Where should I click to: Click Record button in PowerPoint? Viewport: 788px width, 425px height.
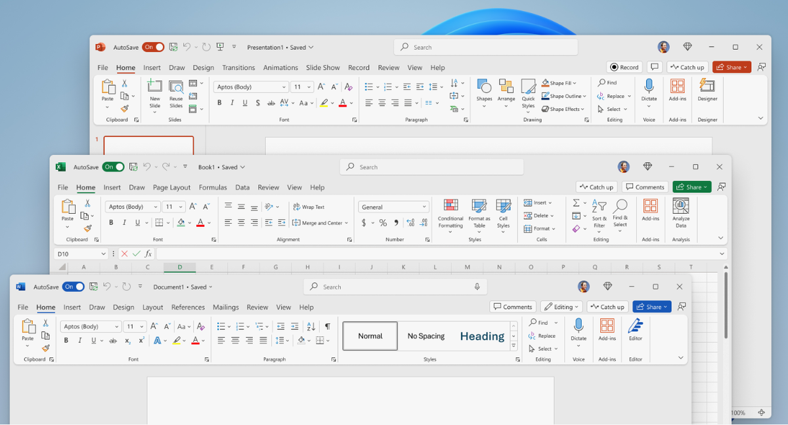click(x=624, y=67)
